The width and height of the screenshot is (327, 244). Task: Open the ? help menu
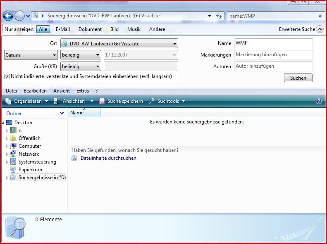(x=96, y=91)
